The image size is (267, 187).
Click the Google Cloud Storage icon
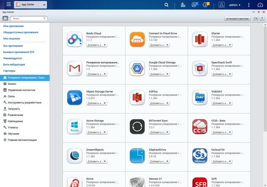click(137, 69)
